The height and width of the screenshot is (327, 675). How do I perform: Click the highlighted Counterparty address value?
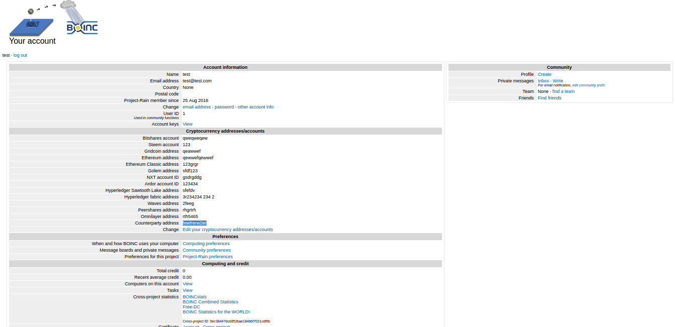coord(194,223)
